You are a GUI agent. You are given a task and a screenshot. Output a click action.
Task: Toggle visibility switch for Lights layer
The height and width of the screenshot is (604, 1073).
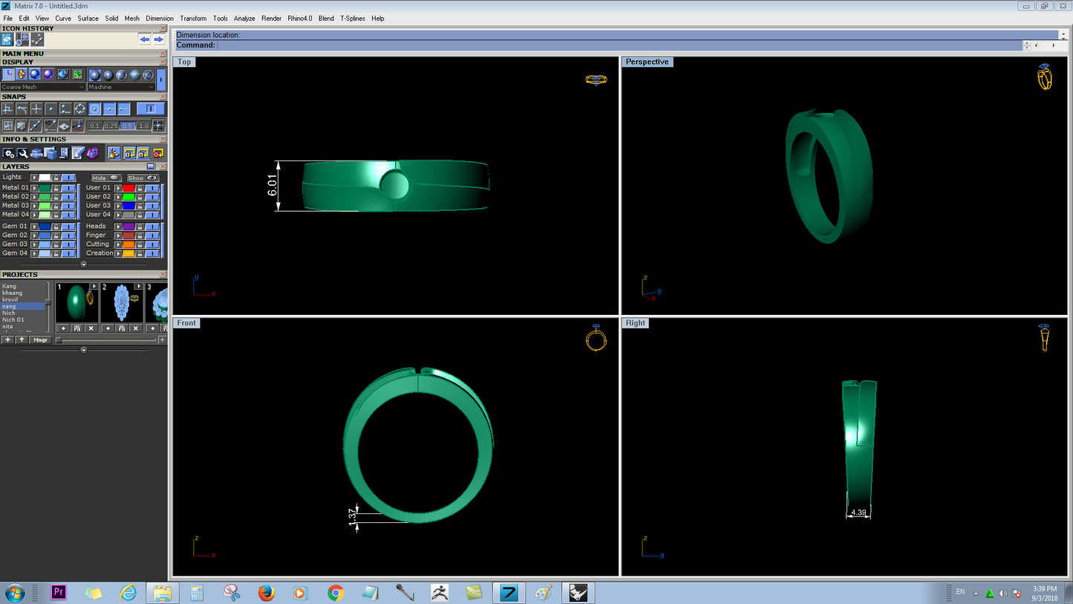[68, 178]
